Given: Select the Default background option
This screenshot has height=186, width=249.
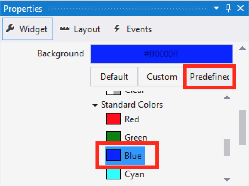Looking at the screenshot, I should [114, 77].
